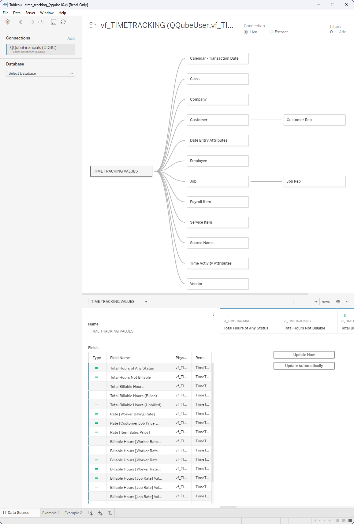Show the sheet sorter view
Screen dimensions: 354x524
pos(337,520)
